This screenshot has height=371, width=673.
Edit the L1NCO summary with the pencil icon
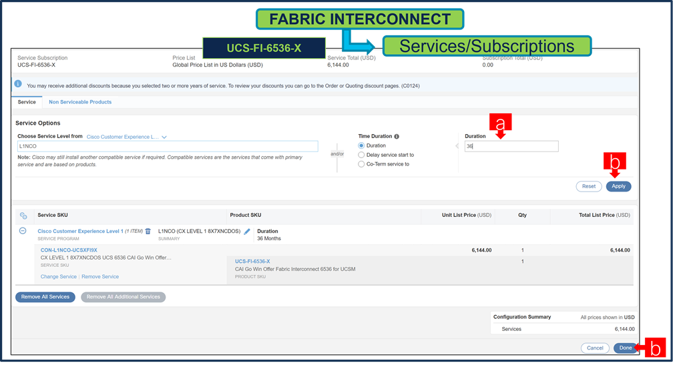tap(247, 232)
